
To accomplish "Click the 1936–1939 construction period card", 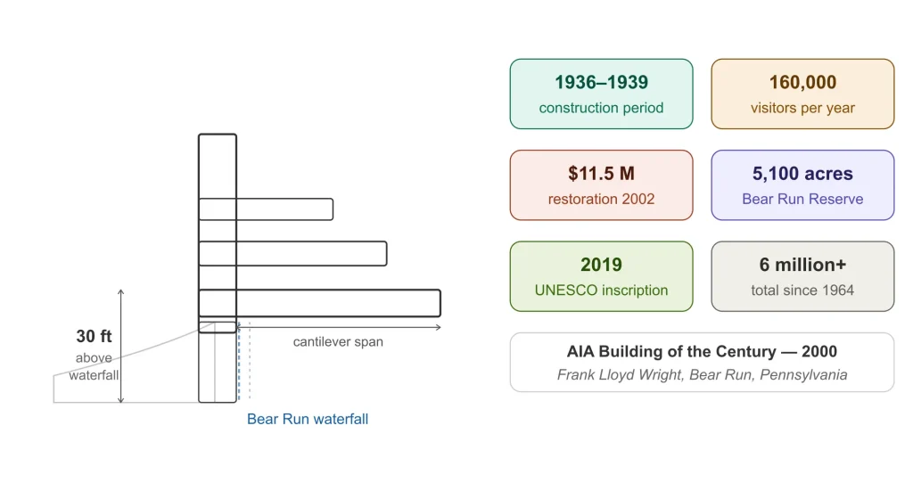I will (601, 94).
